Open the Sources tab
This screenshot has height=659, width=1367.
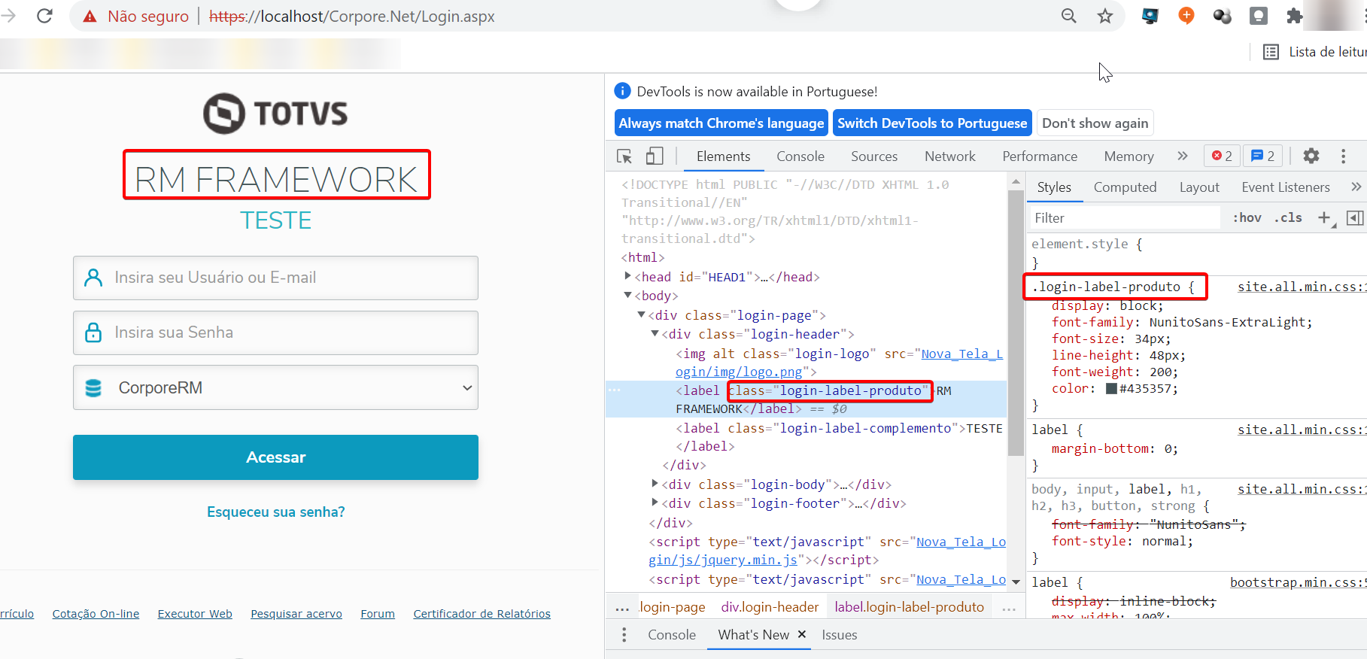coord(874,156)
